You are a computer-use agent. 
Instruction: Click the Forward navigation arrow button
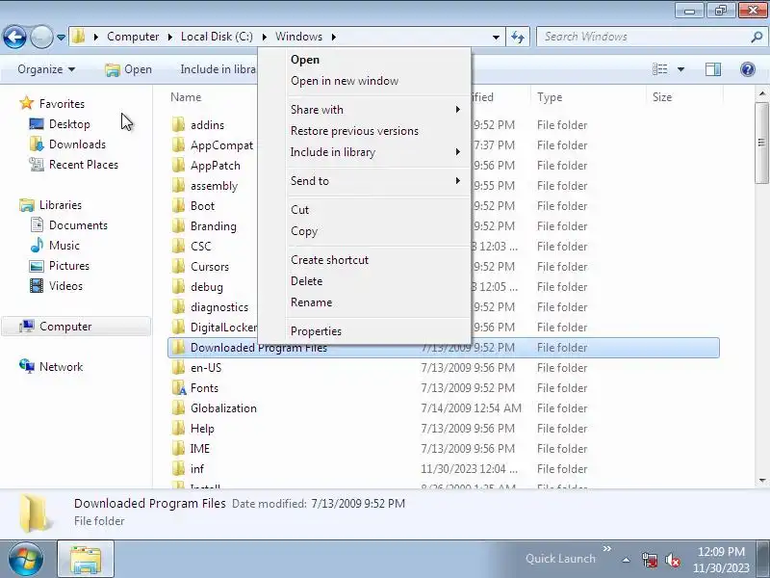(41, 37)
